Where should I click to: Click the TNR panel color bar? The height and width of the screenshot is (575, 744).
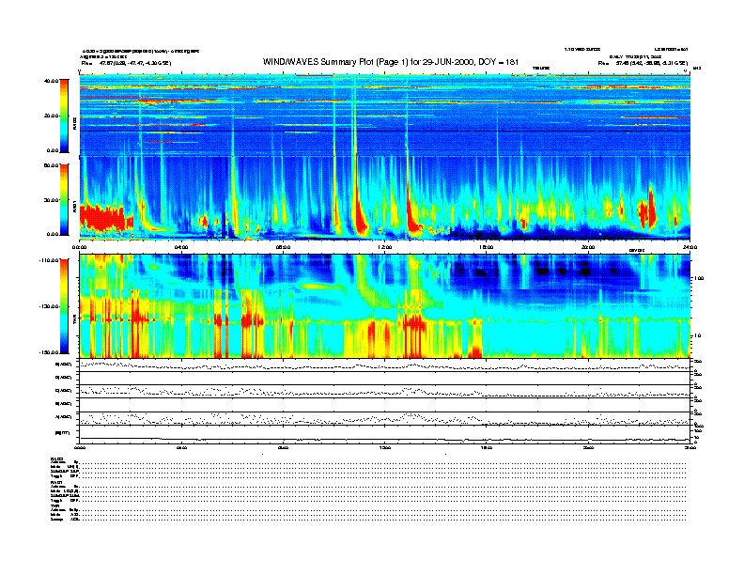click(x=66, y=306)
